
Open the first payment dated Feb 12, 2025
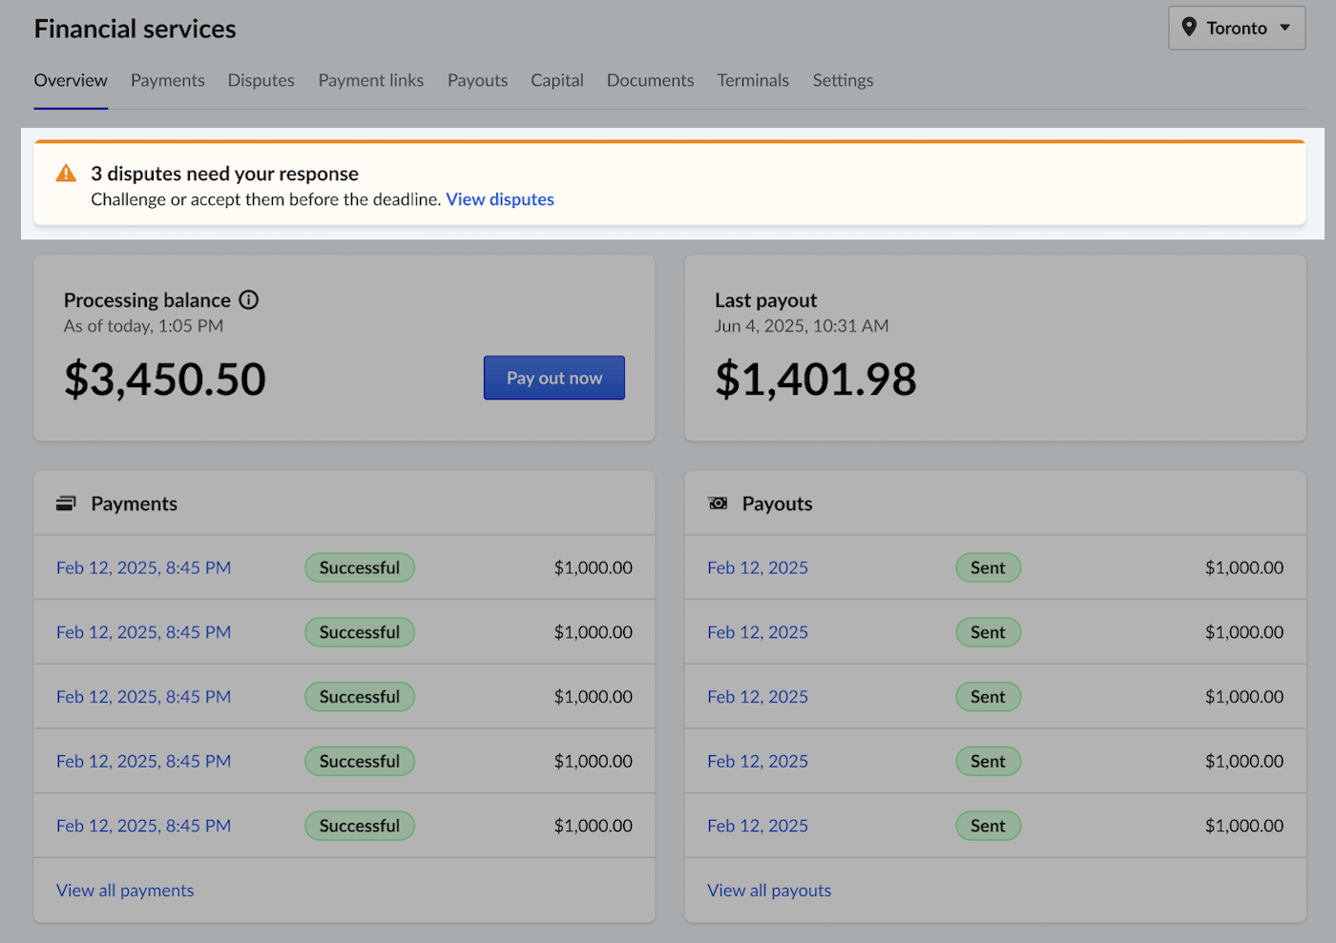(143, 568)
